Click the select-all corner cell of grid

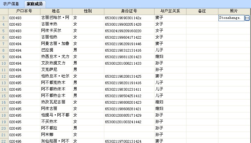[4, 11]
